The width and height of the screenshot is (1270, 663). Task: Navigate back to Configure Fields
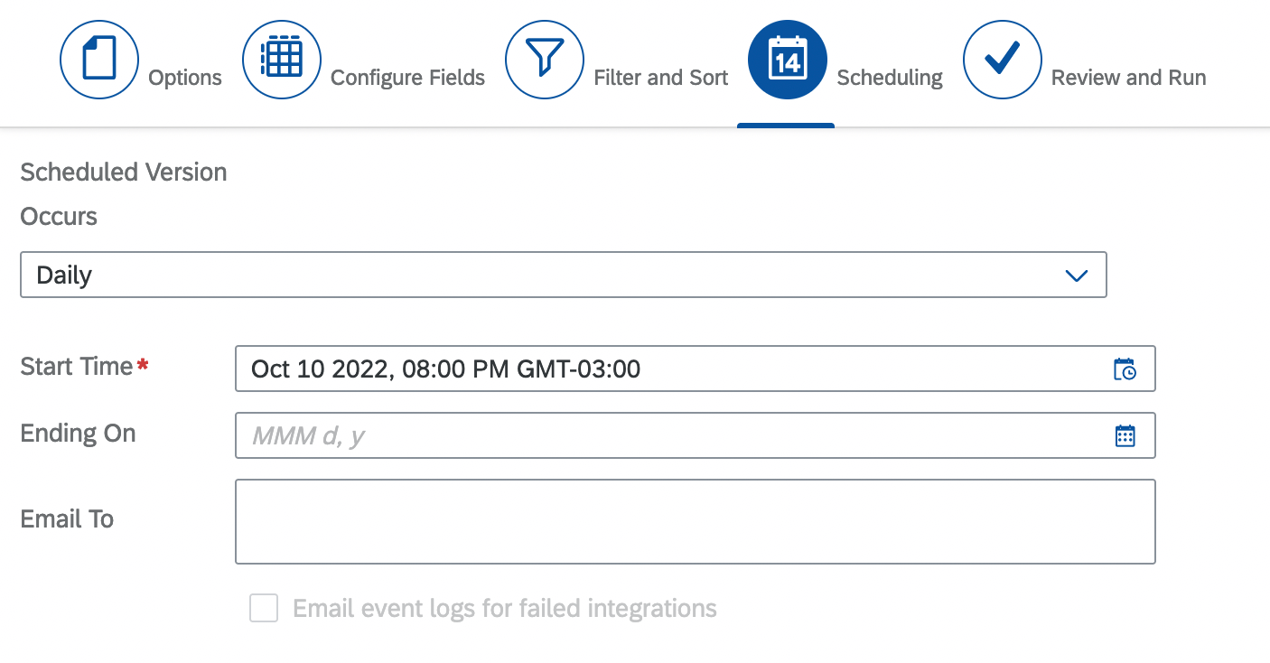(407, 78)
